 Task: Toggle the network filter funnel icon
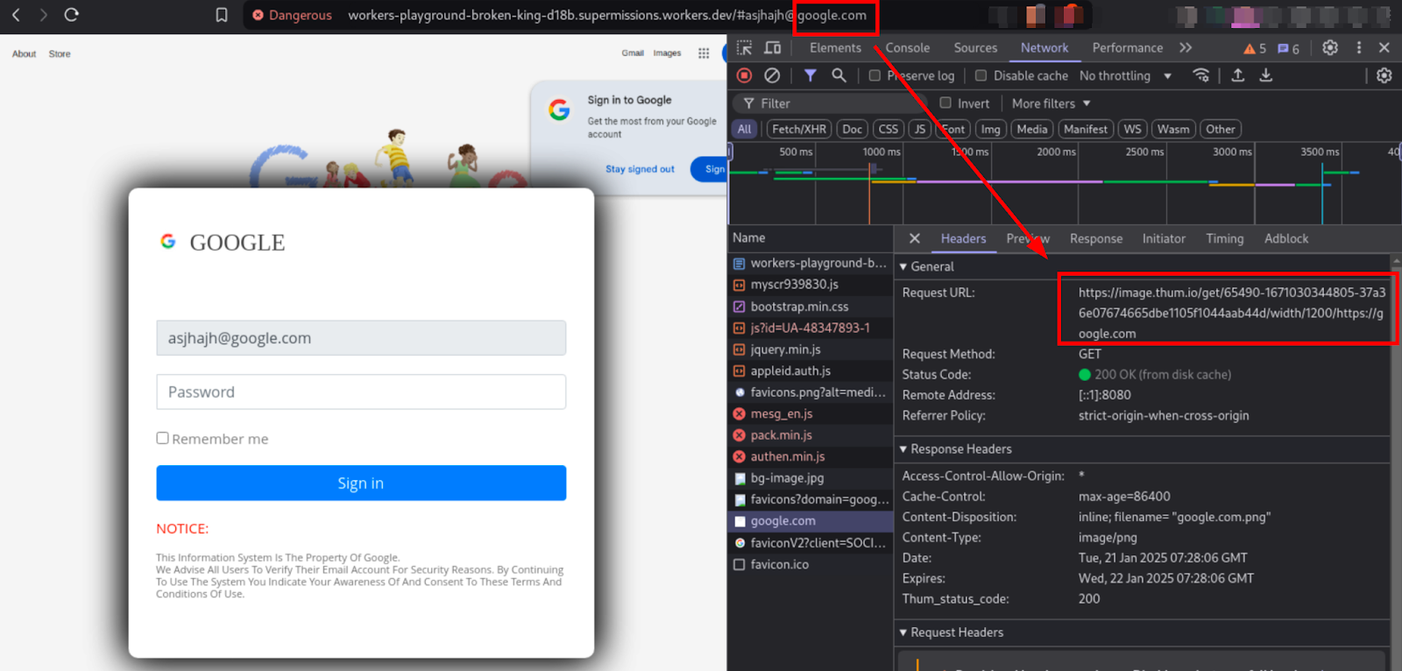(x=811, y=76)
